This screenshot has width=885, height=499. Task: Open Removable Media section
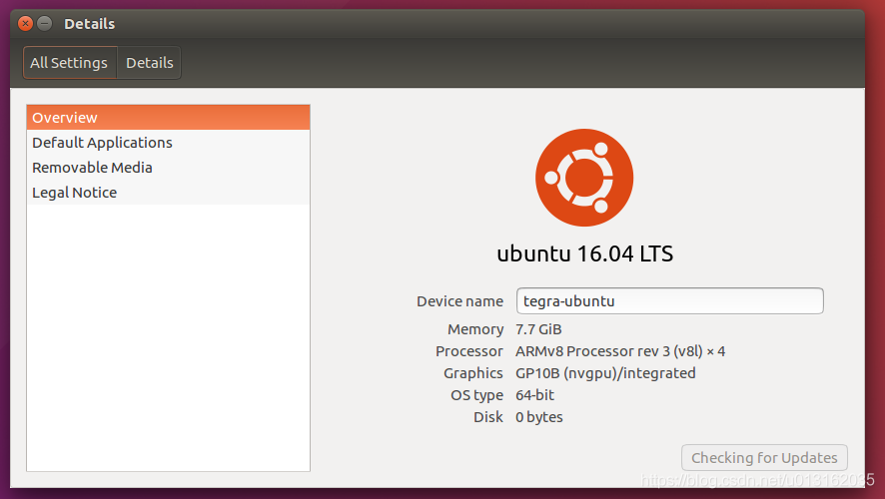click(168, 168)
